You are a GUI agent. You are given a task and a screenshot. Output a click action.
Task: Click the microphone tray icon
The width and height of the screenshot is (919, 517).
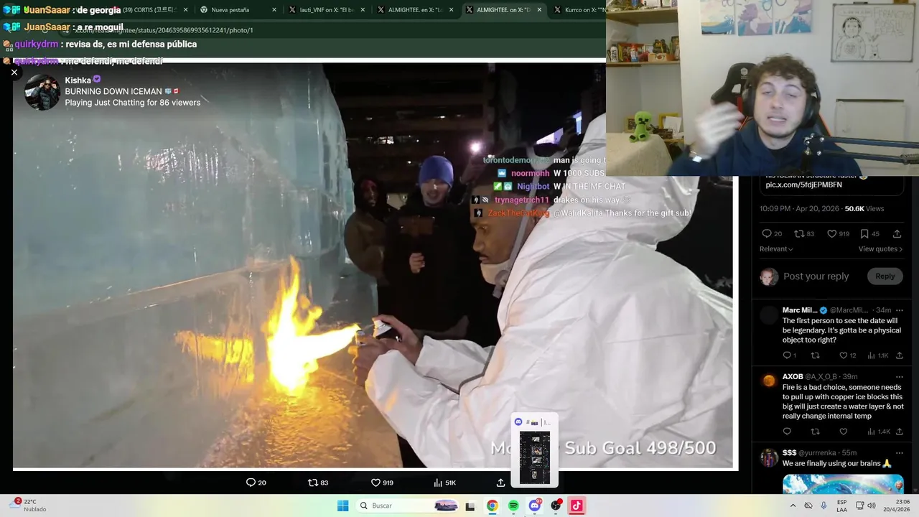tap(824, 506)
